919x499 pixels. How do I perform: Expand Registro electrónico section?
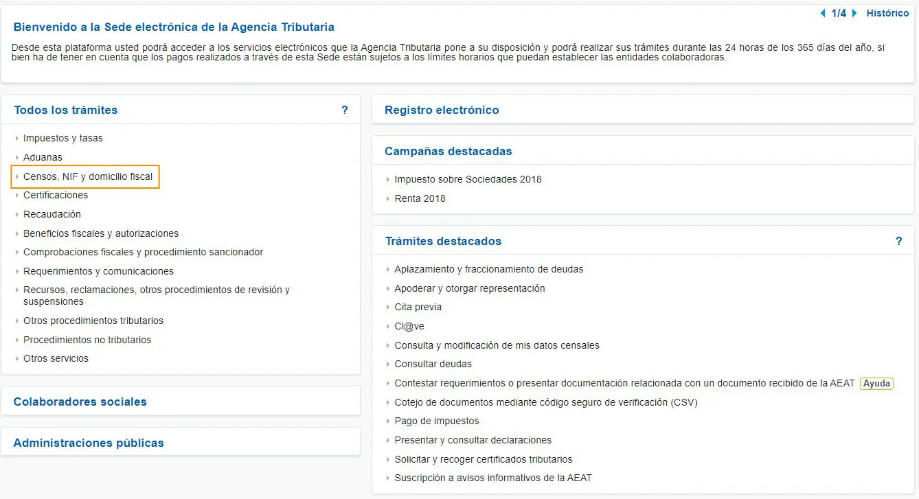pos(442,110)
